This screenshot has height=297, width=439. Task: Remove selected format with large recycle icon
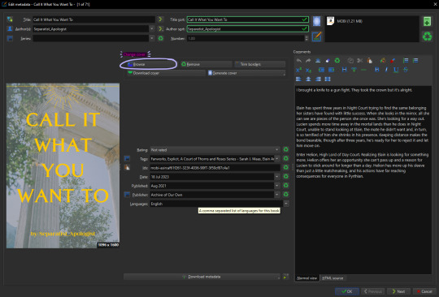427,37
